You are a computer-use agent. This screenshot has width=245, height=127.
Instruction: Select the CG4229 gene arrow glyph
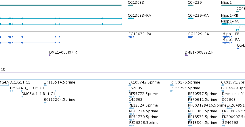coord(191,6)
